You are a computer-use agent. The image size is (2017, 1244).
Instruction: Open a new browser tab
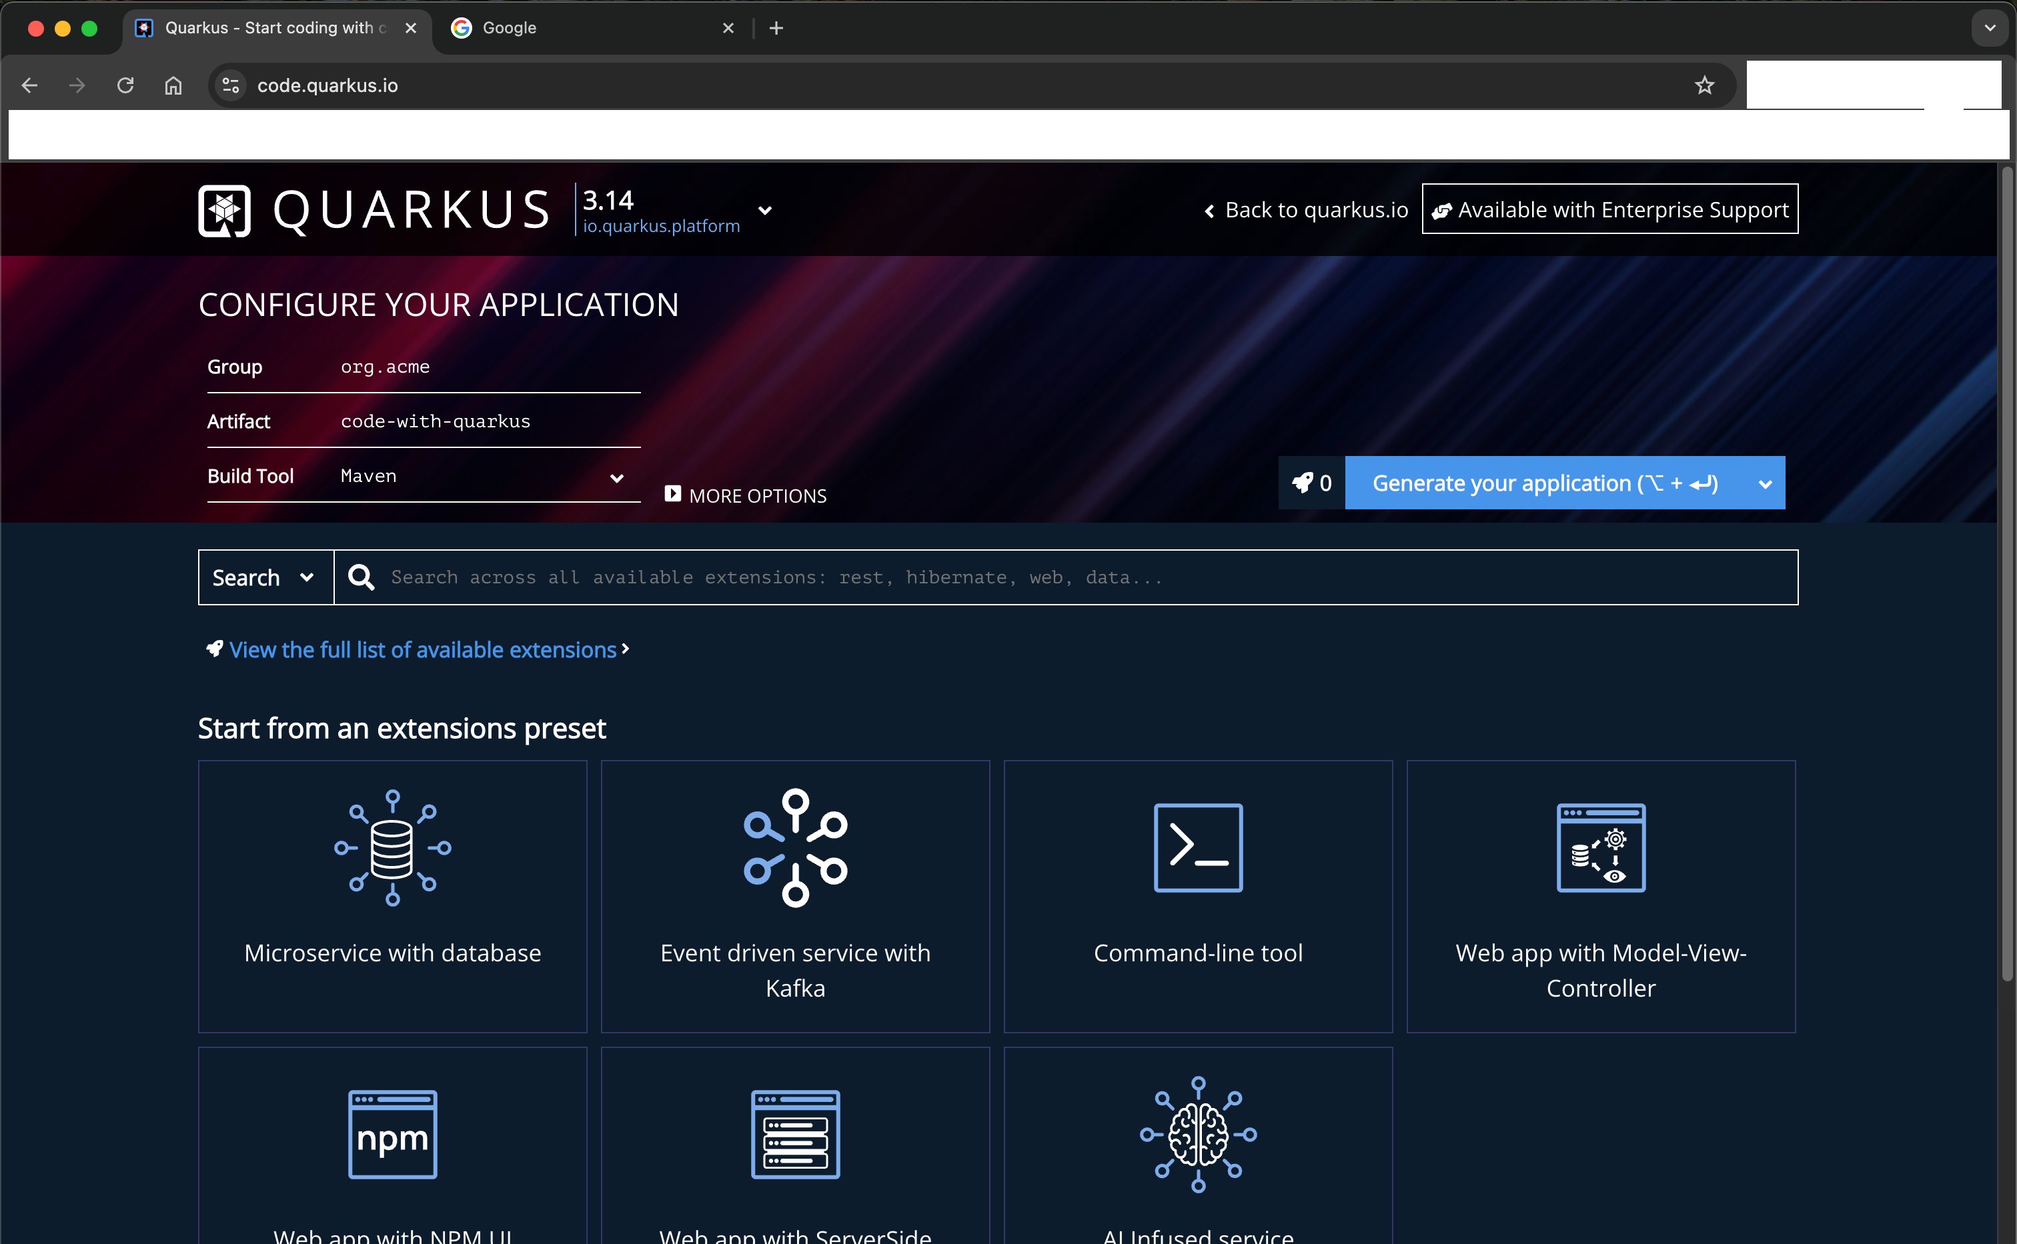point(776,28)
